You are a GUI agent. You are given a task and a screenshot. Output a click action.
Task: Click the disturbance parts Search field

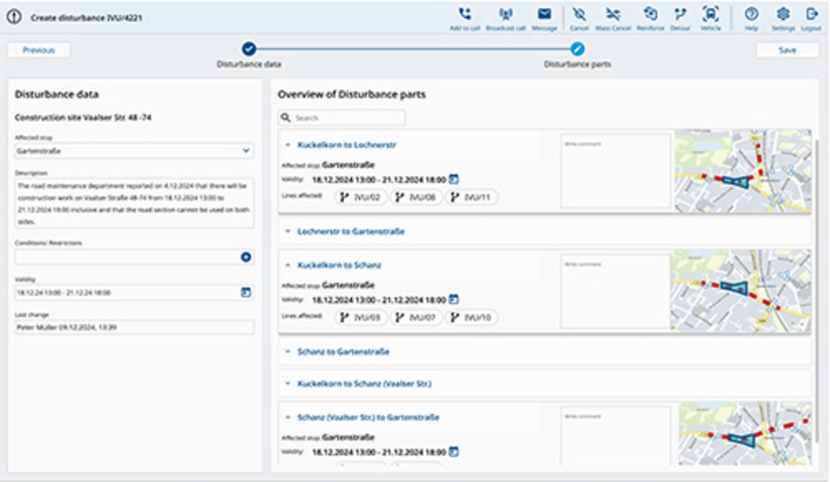[x=343, y=118]
